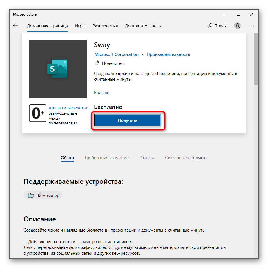Go back with the arrow icon
The width and height of the screenshot is (268, 268).
pos(15,26)
